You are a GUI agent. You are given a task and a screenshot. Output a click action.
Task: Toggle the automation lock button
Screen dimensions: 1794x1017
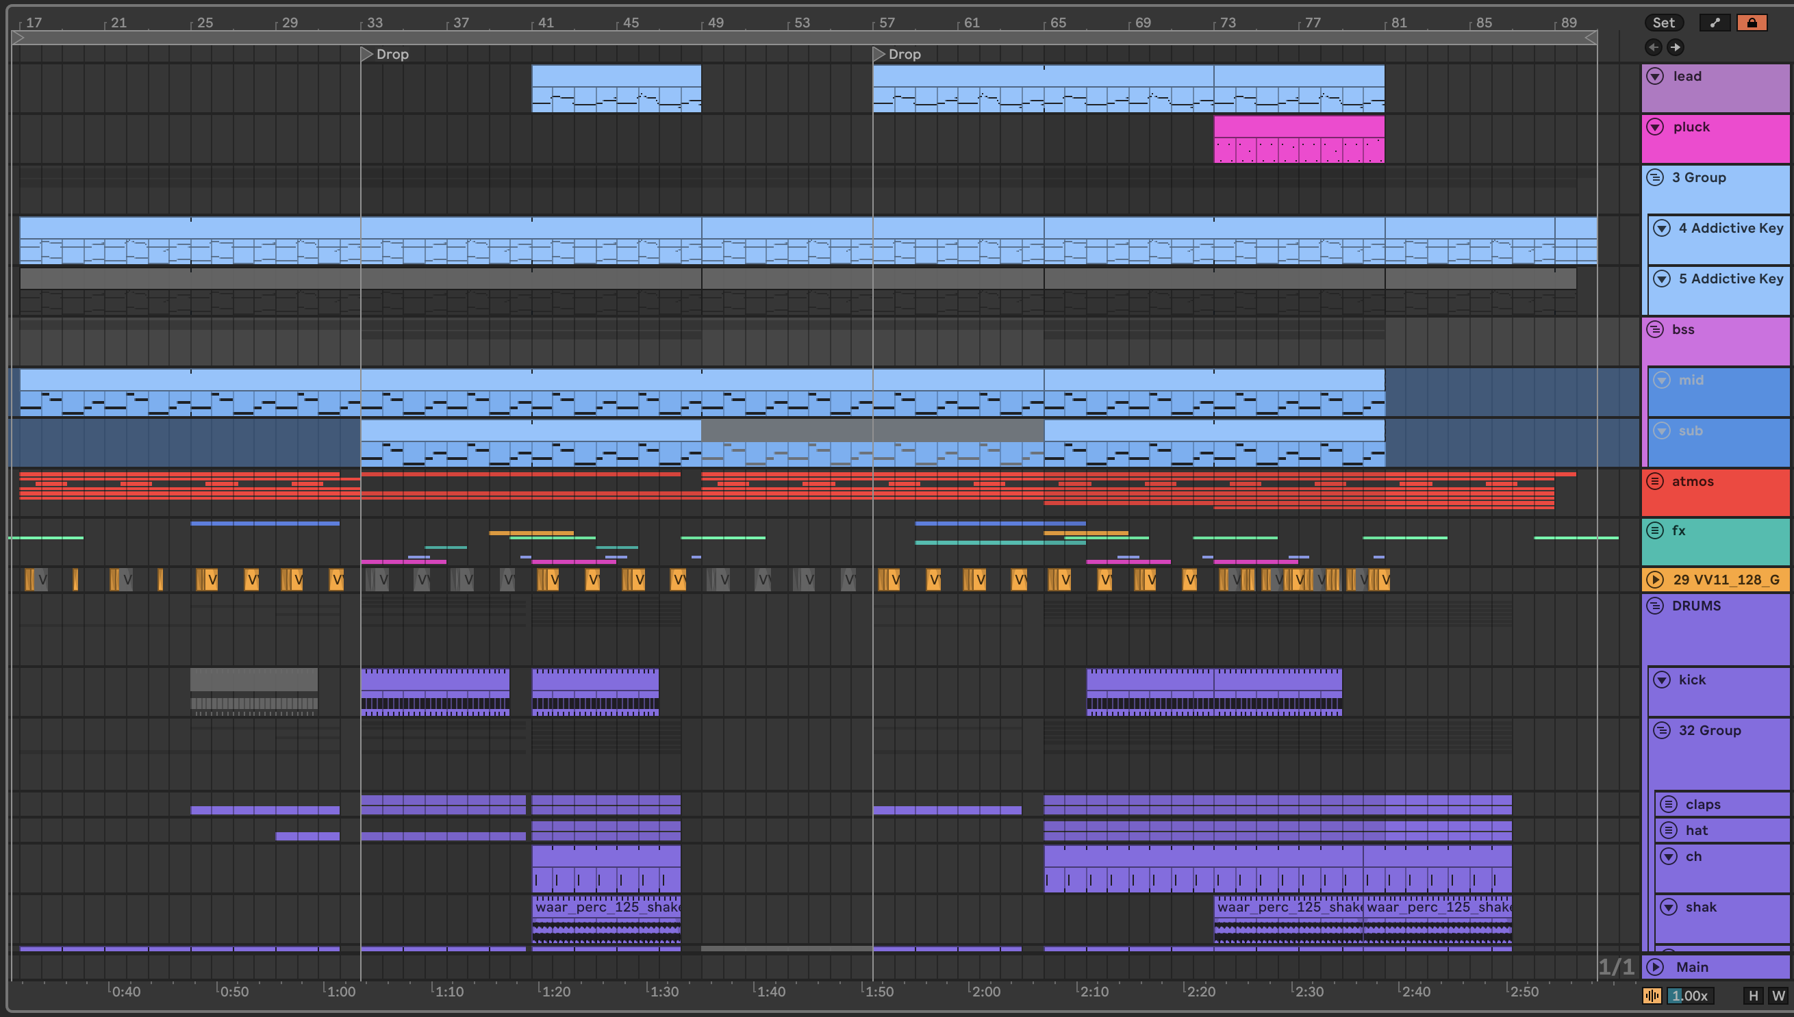[x=1752, y=23]
